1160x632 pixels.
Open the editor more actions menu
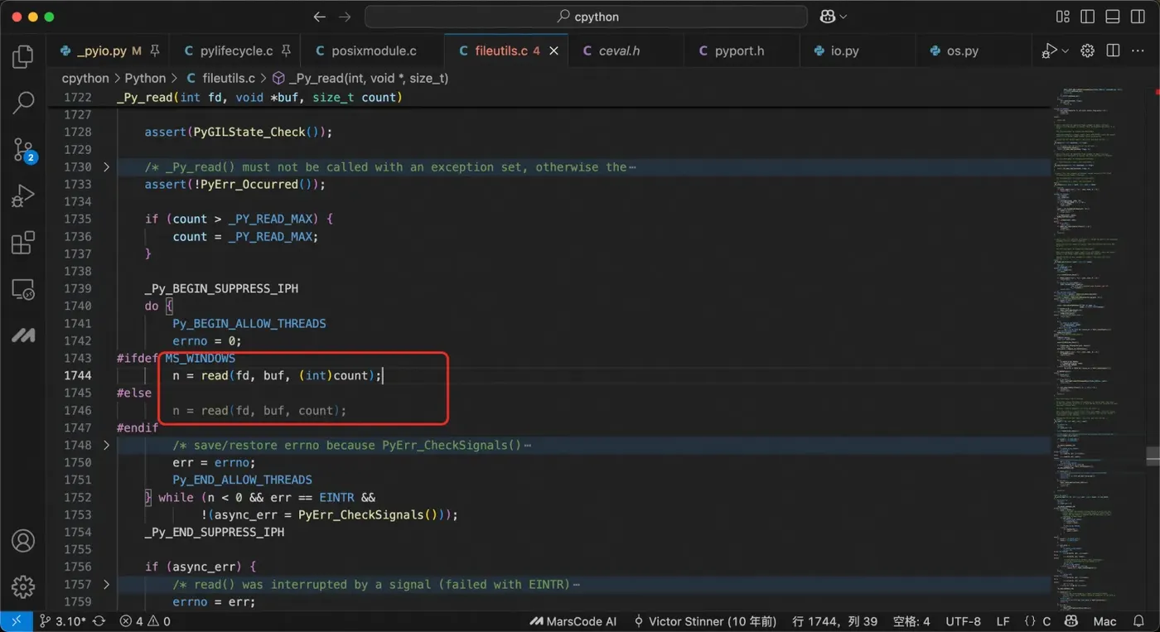coord(1138,51)
